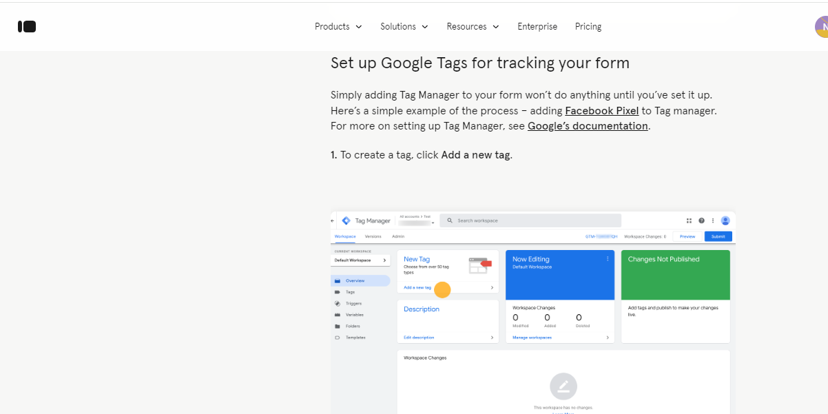This screenshot has width=828, height=414.
Task: Click the Tag Manager logo in screenshot
Action: pos(346,220)
